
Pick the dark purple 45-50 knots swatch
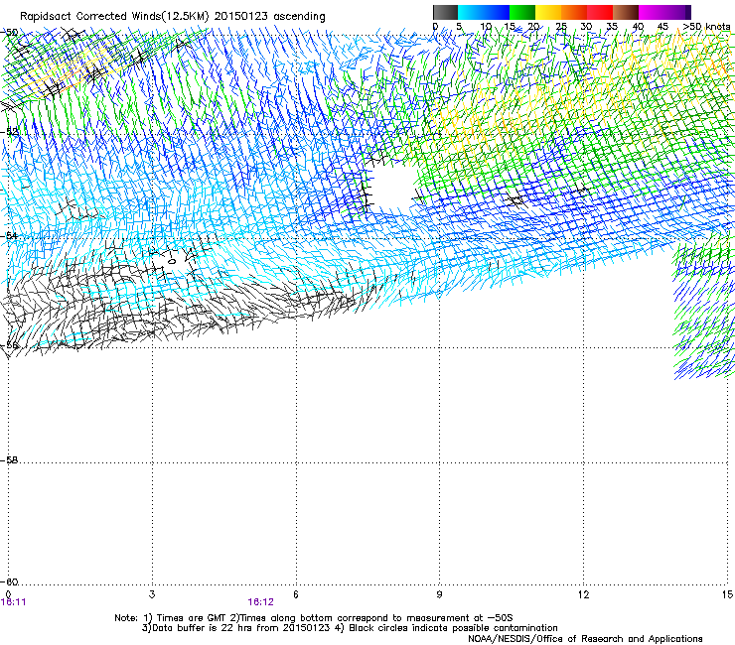(x=677, y=12)
